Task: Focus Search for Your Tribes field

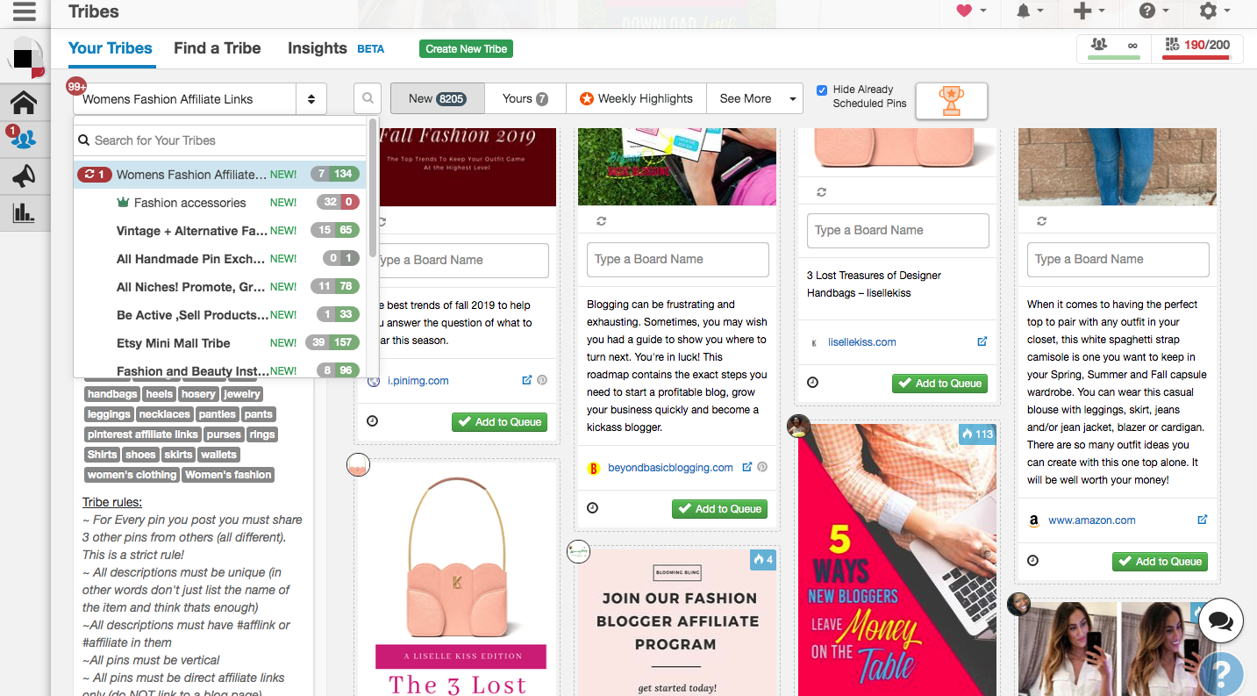Action: pyautogui.click(x=219, y=140)
